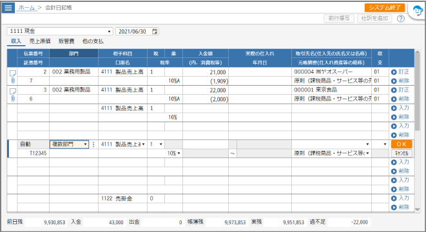Expand the 1111 現金 account dropdown
Screen dimensions: 426x232
[x=109, y=31]
